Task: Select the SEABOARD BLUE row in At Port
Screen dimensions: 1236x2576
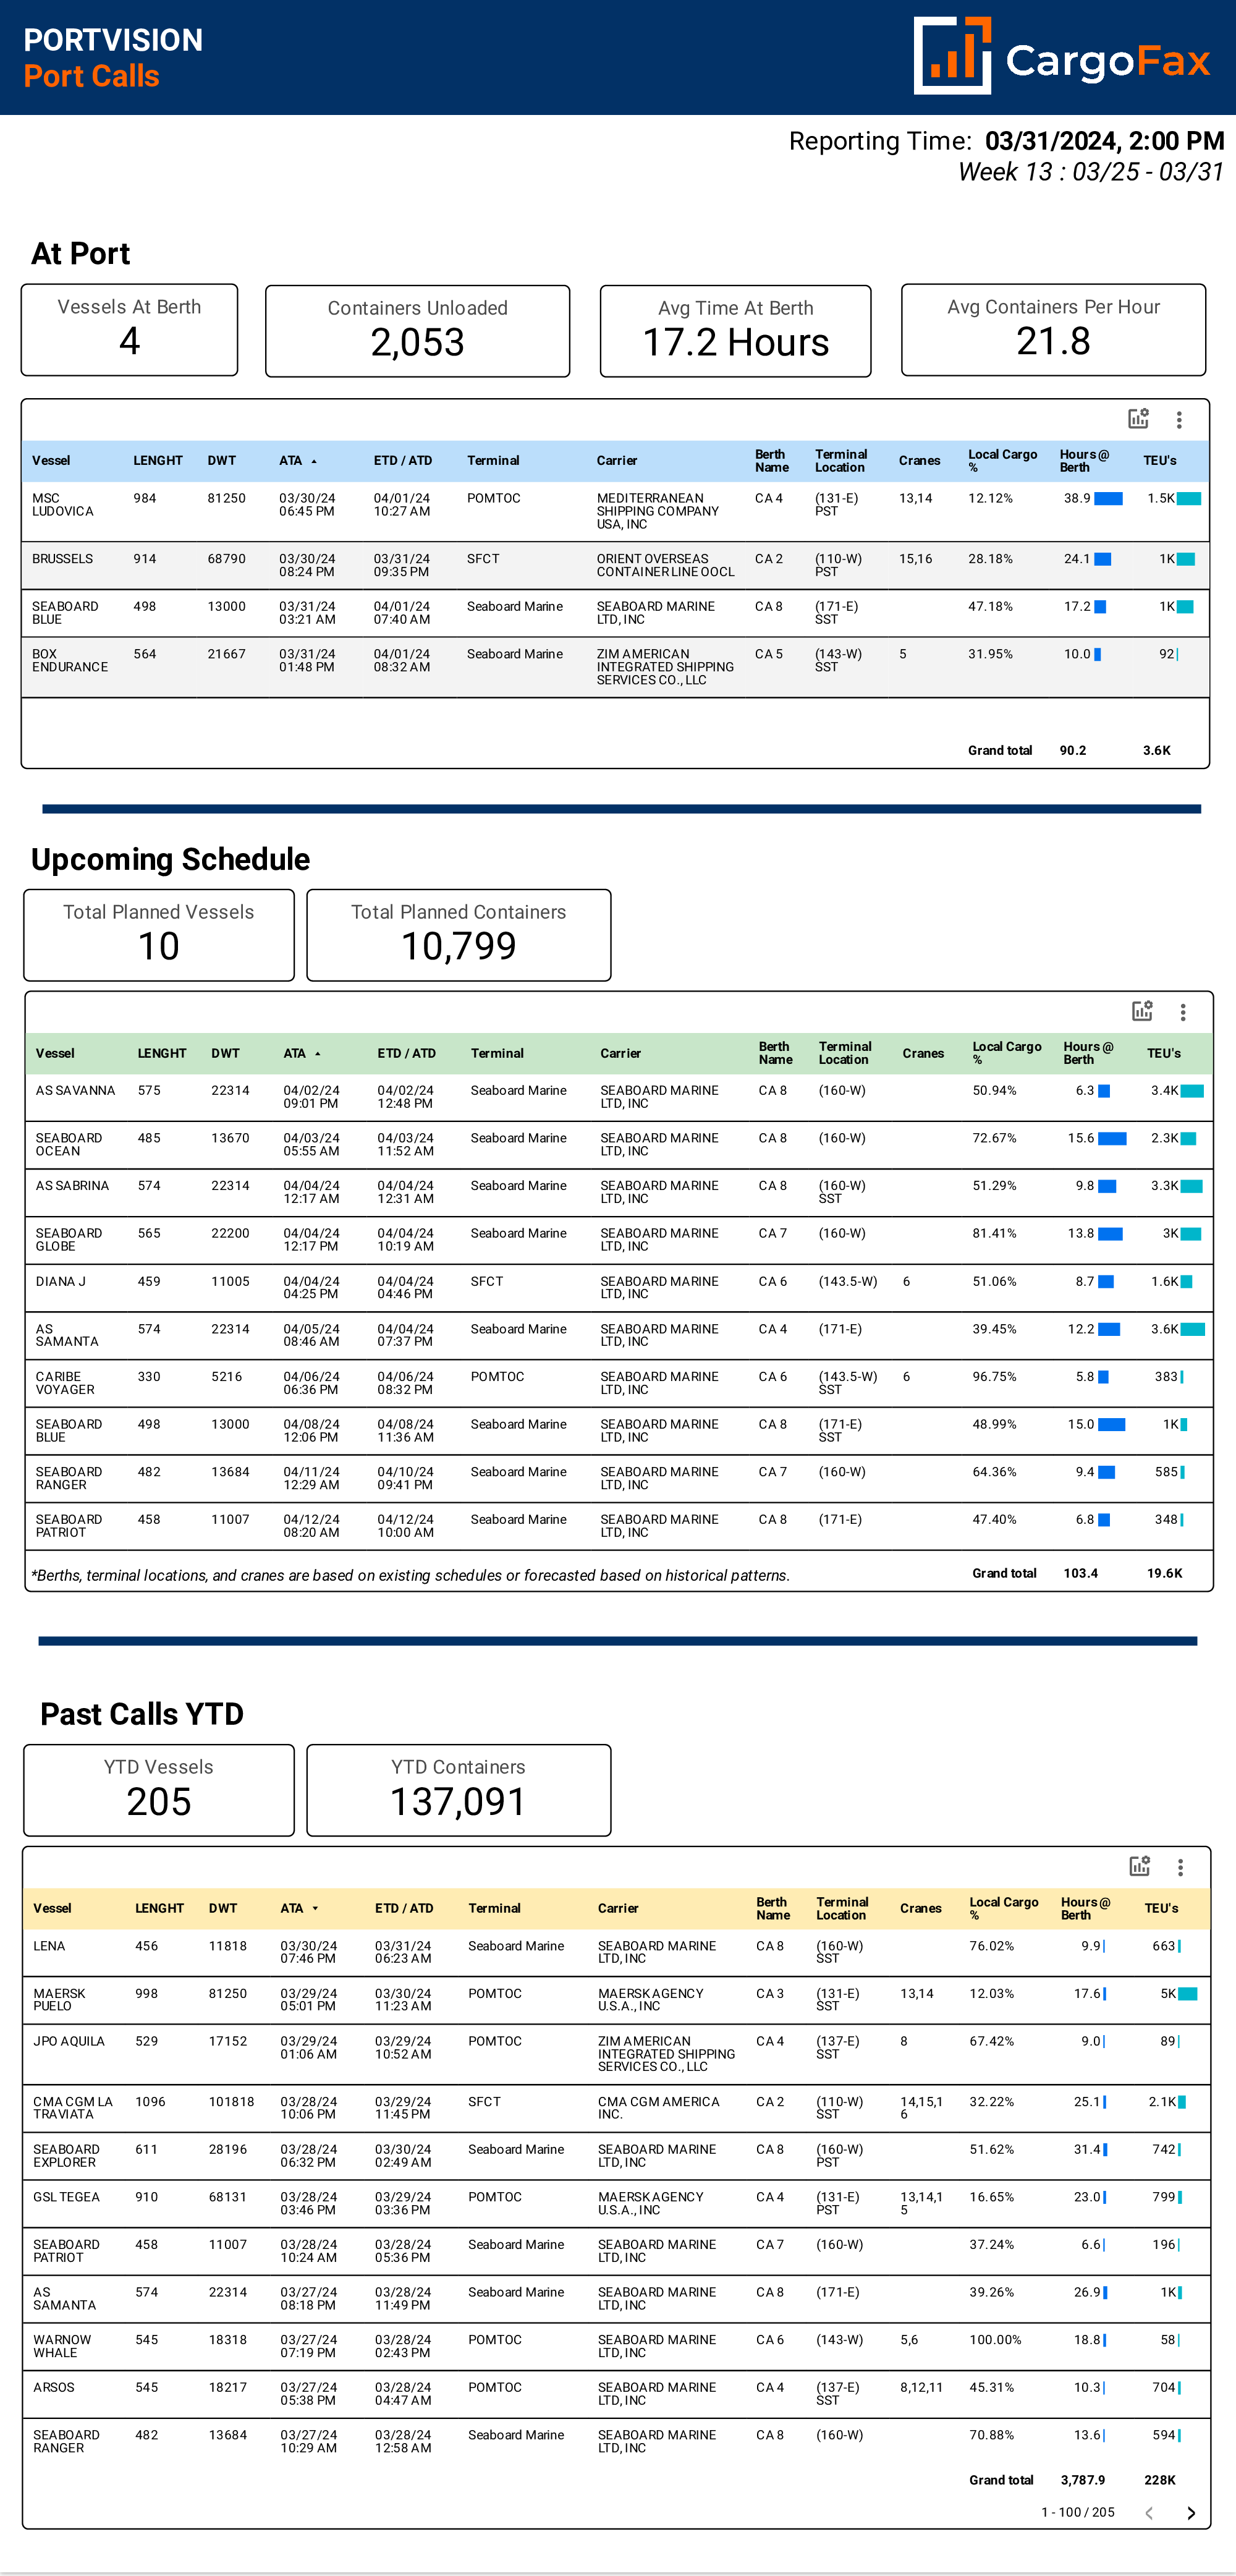Action: tap(600, 612)
